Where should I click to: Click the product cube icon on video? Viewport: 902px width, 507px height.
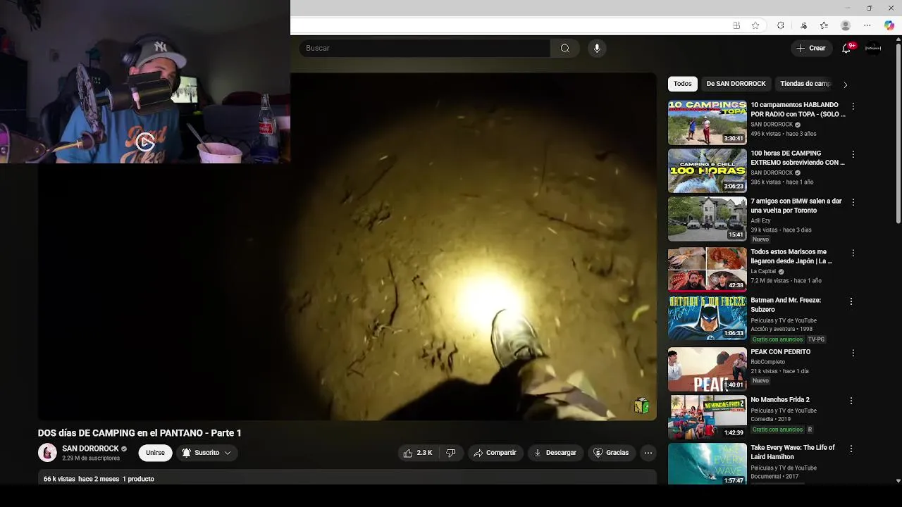click(x=641, y=406)
